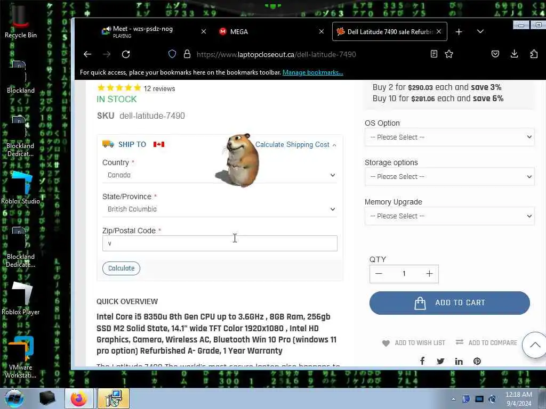Open a new browser tab
Viewport: 546px width, 409px height.
pyautogui.click(x=459, y=31)
